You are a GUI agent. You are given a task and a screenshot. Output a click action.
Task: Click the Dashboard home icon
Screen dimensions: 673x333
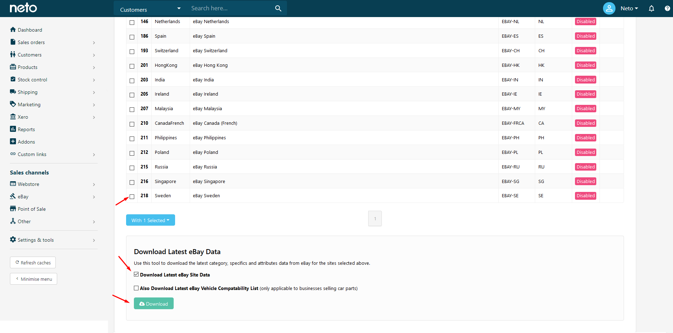coord(13,29)
